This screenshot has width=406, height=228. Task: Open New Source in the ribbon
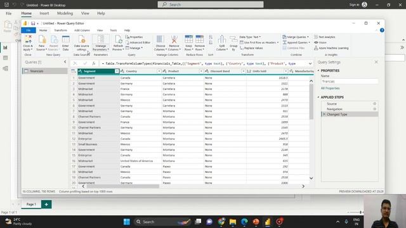coord(41,43)
